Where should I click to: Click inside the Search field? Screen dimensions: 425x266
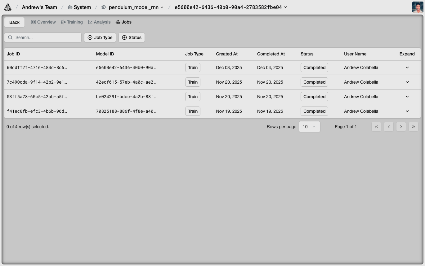43,37
